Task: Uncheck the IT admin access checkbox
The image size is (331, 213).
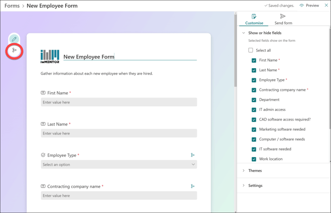Action: (254, 110)
